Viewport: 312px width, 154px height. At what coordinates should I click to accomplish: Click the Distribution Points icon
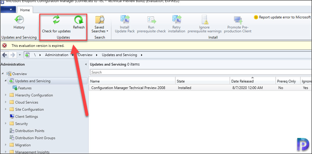coord(12,131)
